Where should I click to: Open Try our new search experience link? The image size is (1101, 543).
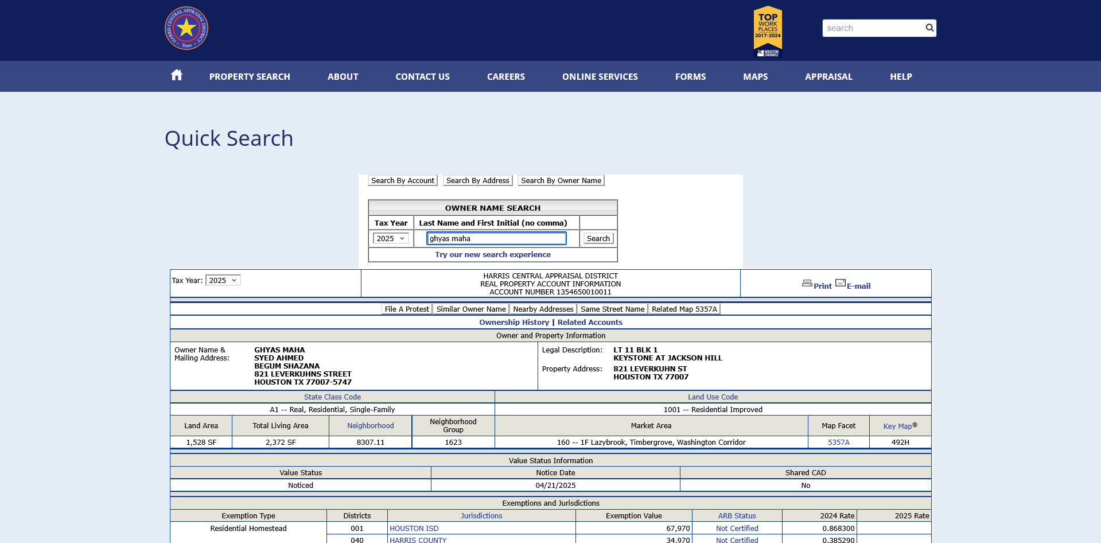pyautogui.click(x=493, y=255)
